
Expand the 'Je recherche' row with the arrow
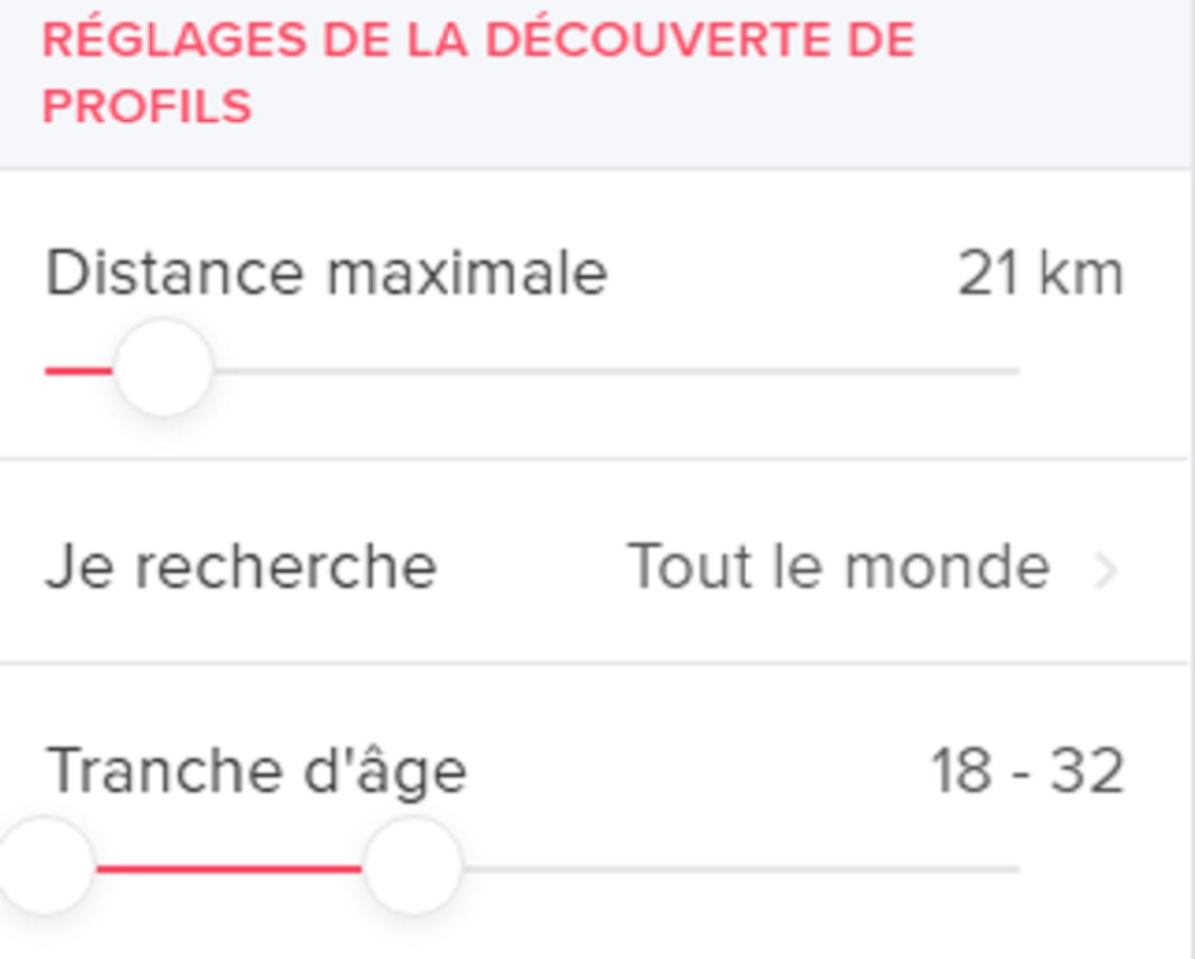(1107, 564)
